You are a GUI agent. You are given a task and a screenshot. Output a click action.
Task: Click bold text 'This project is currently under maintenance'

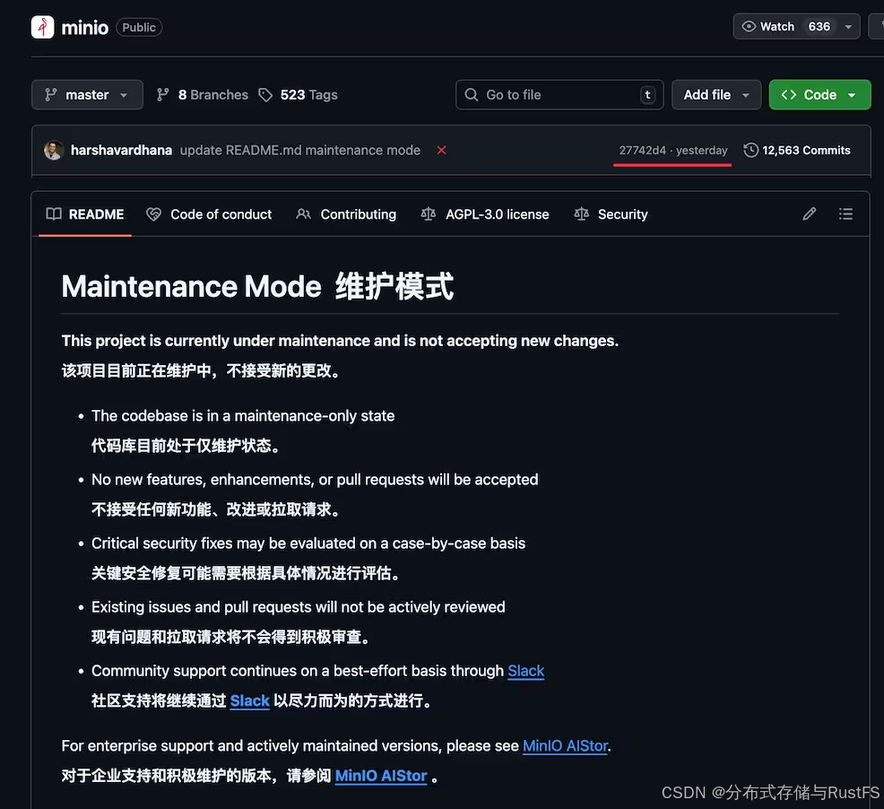216,341
